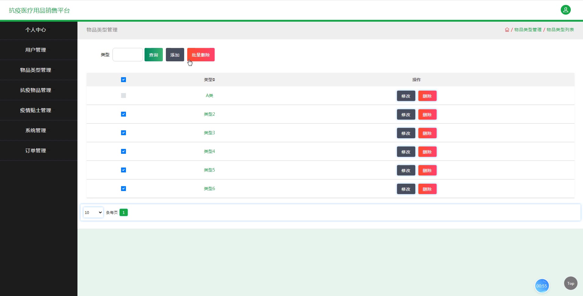Click the 抗疫医疗用品销售平台 site title

39,10
